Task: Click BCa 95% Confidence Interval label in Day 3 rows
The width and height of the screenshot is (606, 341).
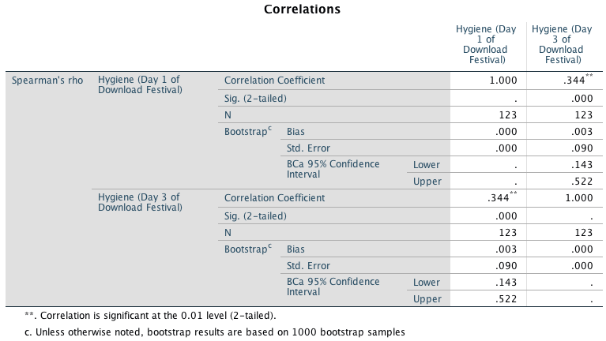Action: (333, 287)
